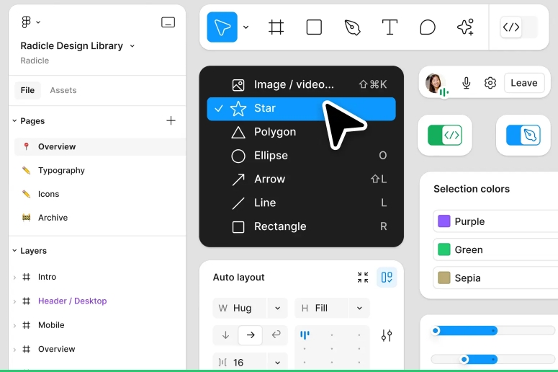Viewport: 558px width, 372px height.
Task: Switch the Dev Mode toggle in toolbar
Action: point(518,27)
